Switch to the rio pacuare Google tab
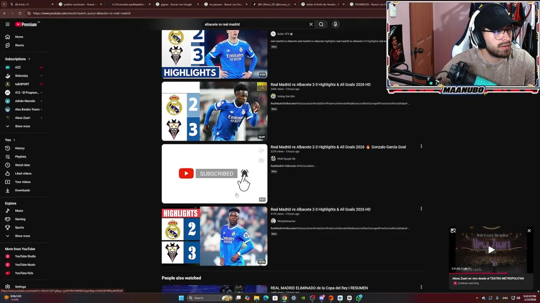Viewport: 540px width, 303px height. pos(226,4)
